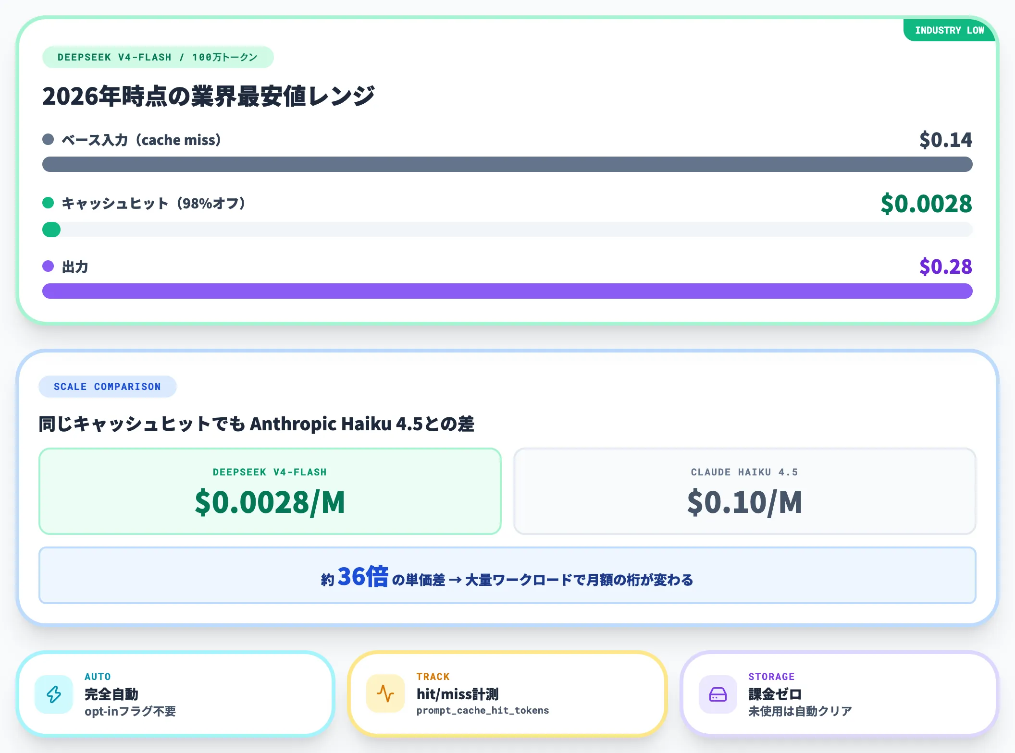The width and height of the screenshot is (1015, 753).
Task: Click the 課金ゼロ title text
Action: 775,694
